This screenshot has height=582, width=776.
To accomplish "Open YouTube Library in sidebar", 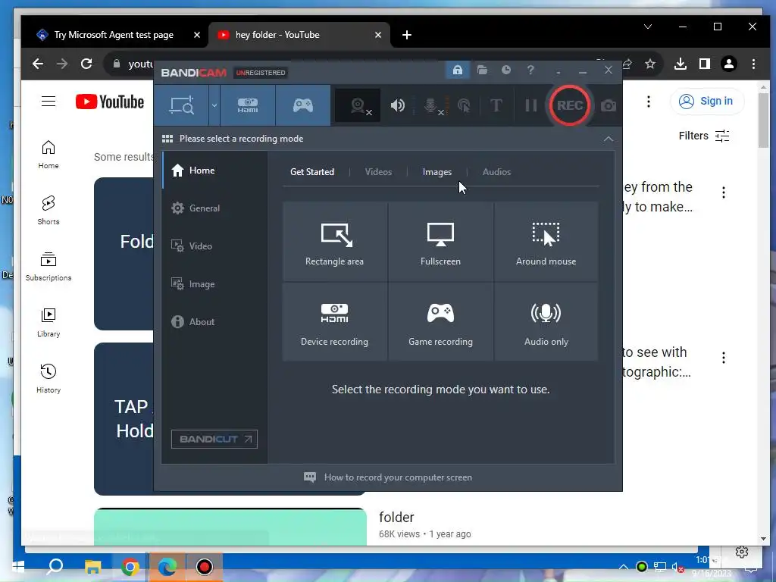I will pos(48,323).
